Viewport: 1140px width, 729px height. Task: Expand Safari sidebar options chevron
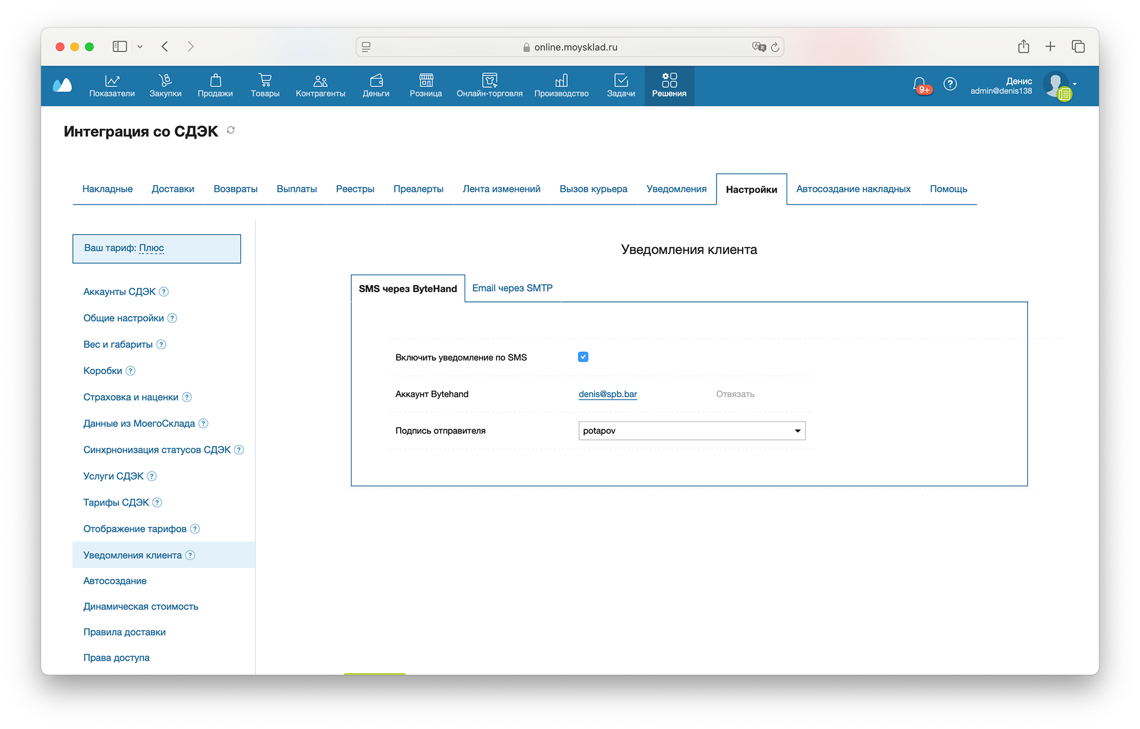[140, 47]
